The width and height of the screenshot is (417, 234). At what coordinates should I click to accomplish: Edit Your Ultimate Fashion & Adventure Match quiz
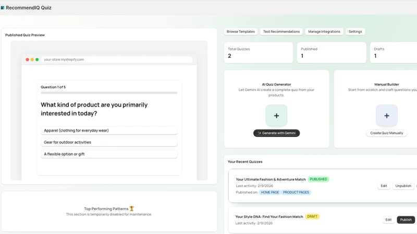coord(384,186)
